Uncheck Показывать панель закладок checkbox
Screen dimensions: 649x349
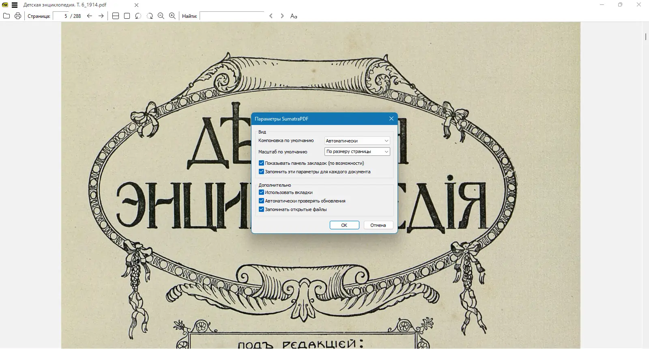tap(261, 163)
